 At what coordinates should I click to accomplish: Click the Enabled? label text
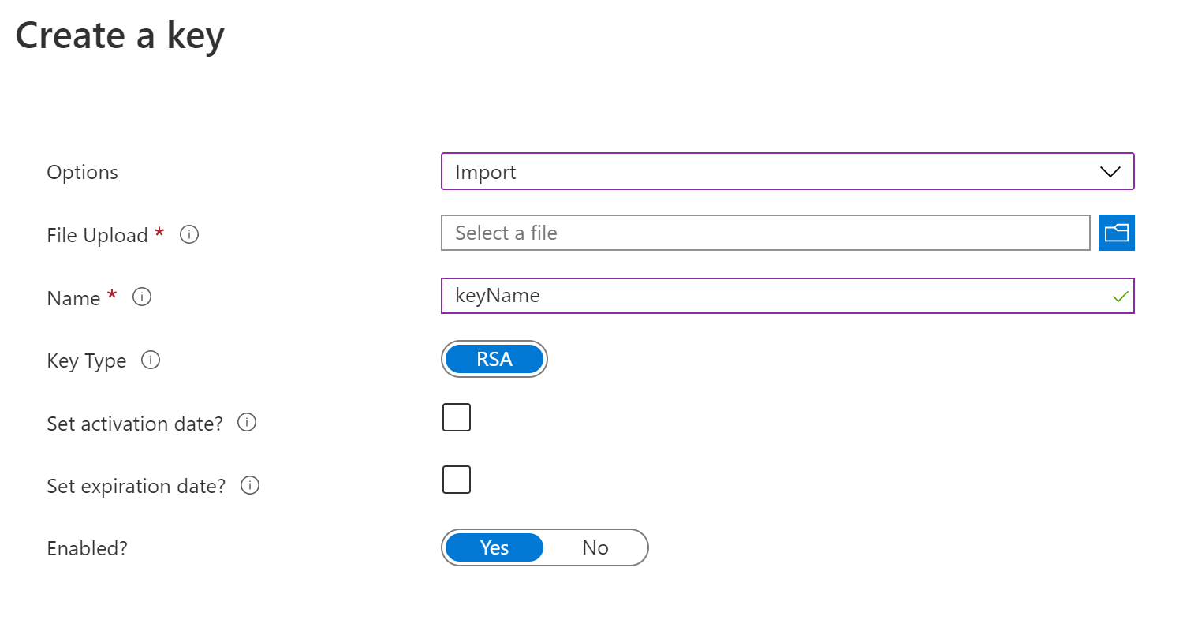point(88,548)
